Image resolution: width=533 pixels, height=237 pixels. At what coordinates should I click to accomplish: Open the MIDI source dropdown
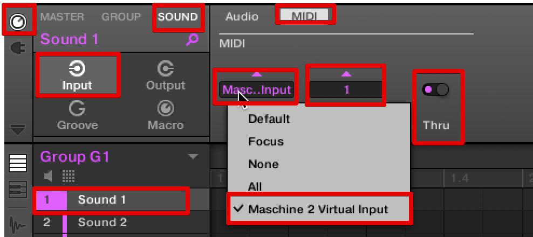(257, 90)
